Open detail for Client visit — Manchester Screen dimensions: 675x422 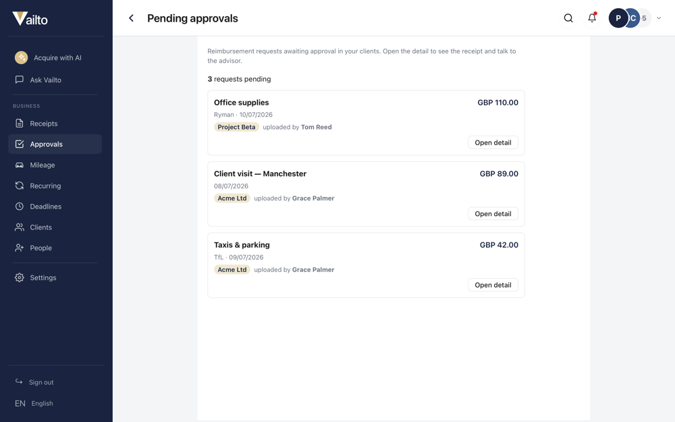click(493, 213)
